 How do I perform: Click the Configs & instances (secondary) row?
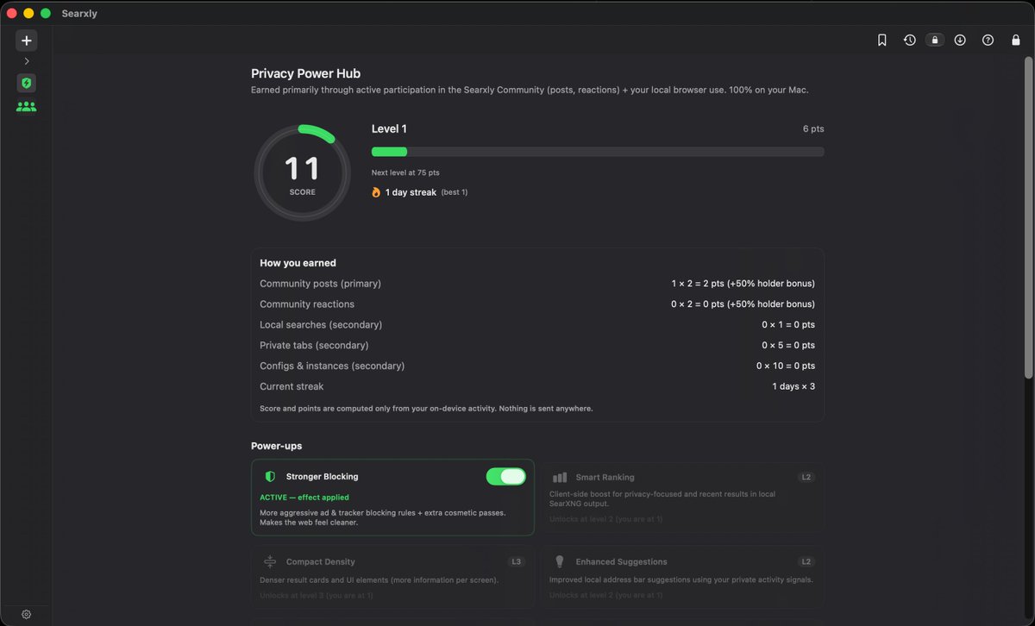[x=537, y=366]
